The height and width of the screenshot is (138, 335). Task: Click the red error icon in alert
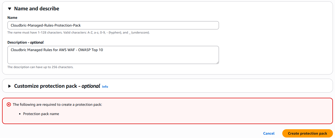(x=9, y=104)
